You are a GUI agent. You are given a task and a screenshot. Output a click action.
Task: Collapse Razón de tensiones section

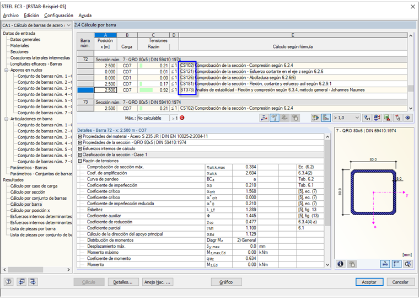click(79, 161)
